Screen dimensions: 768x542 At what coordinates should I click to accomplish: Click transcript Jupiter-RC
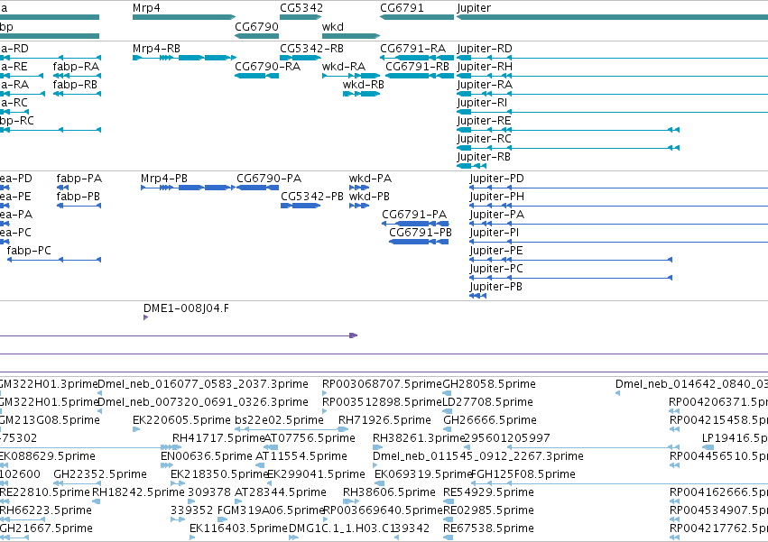(x=484, y=139)
